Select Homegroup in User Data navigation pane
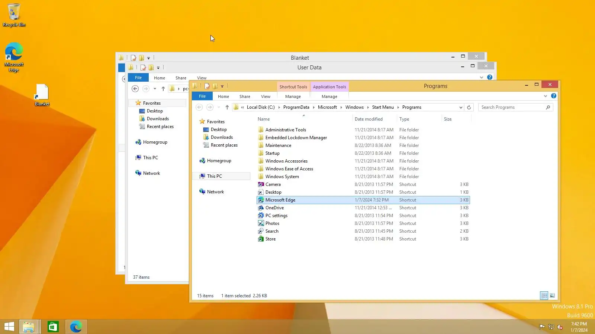Screen dimensions: 595x334 [155, 142]
